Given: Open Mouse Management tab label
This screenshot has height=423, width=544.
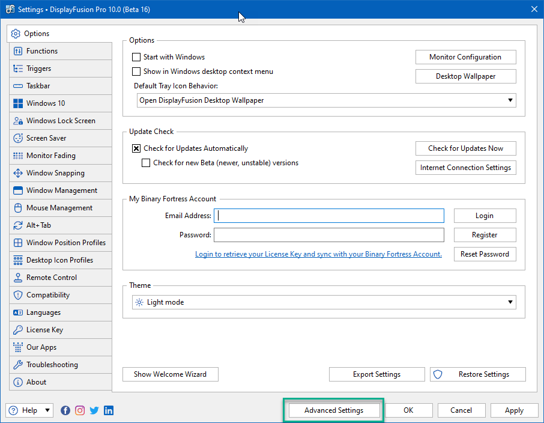Looking at the screenshot, I should point(59,208).
